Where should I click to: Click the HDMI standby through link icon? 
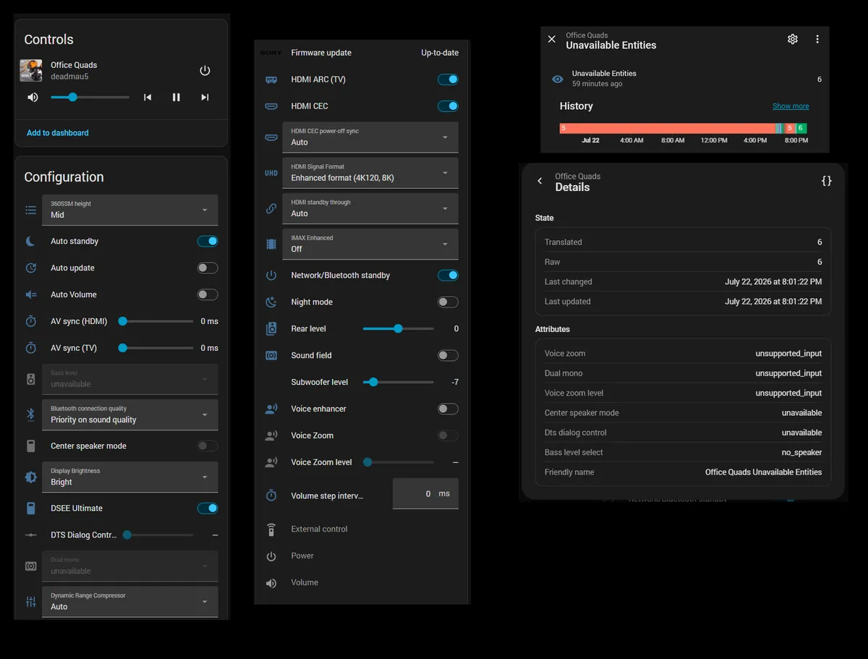(271, 208)
